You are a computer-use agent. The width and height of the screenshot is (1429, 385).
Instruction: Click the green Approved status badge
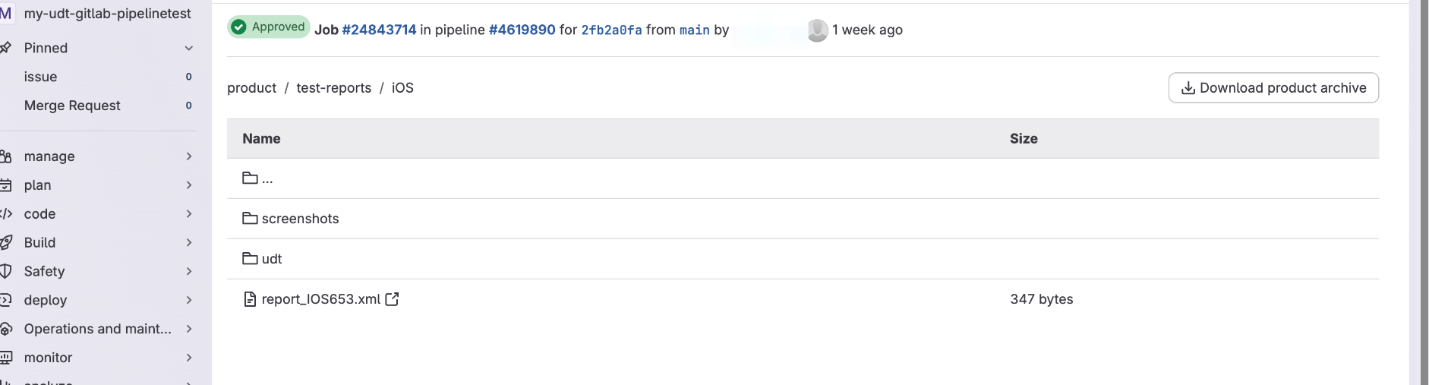click(269, 27)
